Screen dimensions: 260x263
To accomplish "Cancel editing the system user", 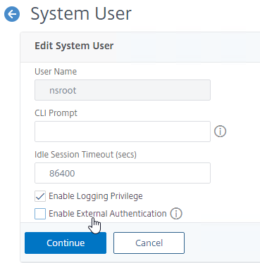I will click(x=149, y=243).
